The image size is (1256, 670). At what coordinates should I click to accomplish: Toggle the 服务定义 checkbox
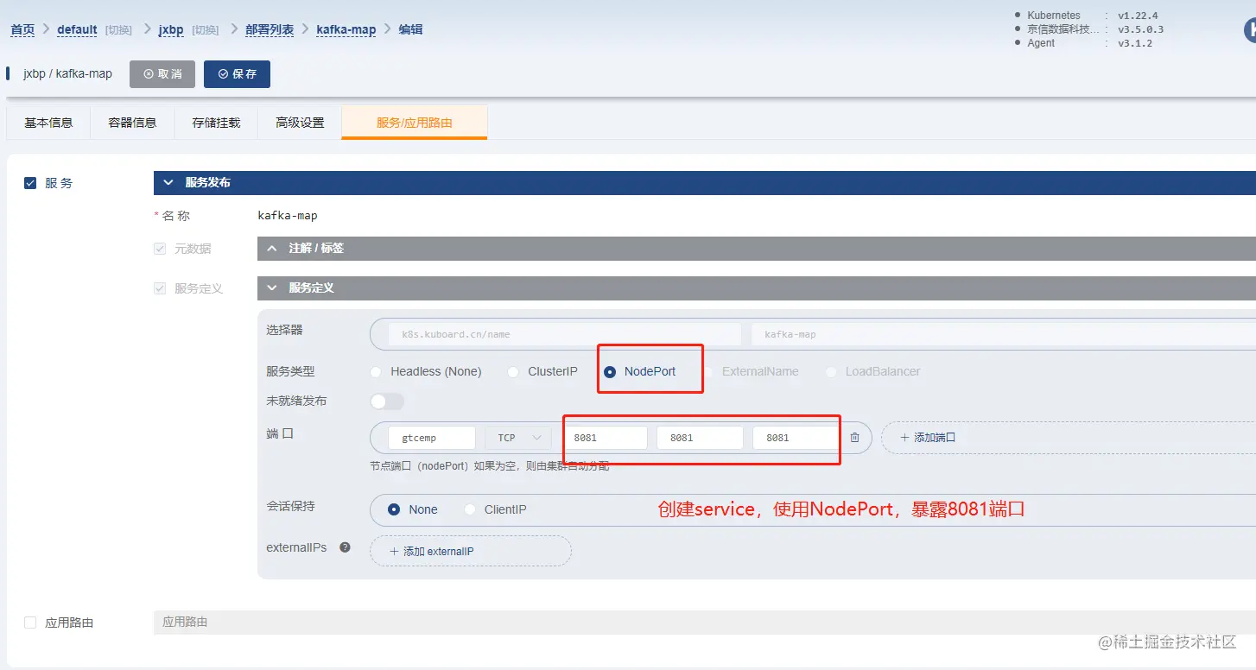[160, 288]
